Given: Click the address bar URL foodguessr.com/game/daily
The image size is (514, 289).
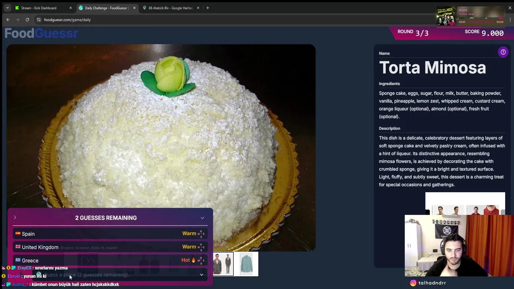Looking at the screenshot, I should pyautogui.click(x=67, y=20).
